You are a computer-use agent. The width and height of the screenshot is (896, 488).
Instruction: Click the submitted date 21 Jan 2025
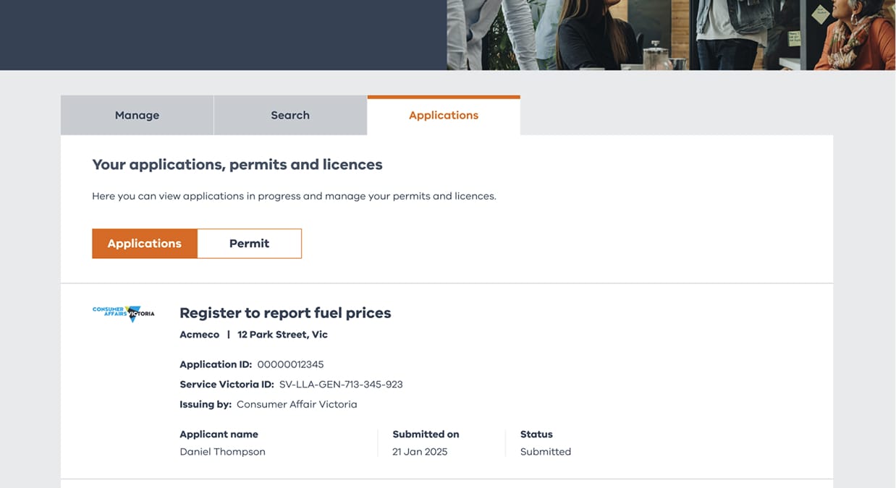coord(420,452)
